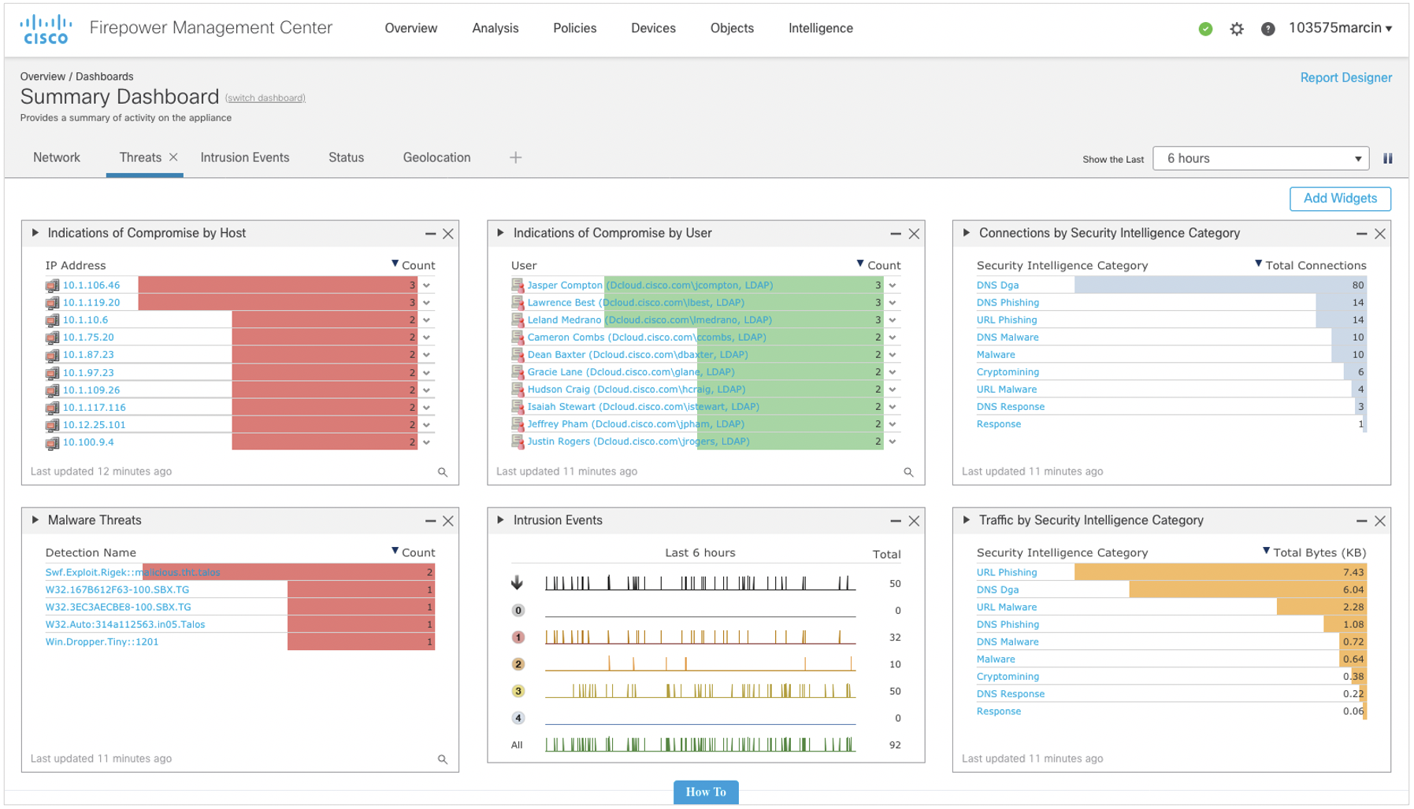The width and height of the screenshot is (1414, 809).
Task: Open the Report Designer link
Action: click(1346, 77)
